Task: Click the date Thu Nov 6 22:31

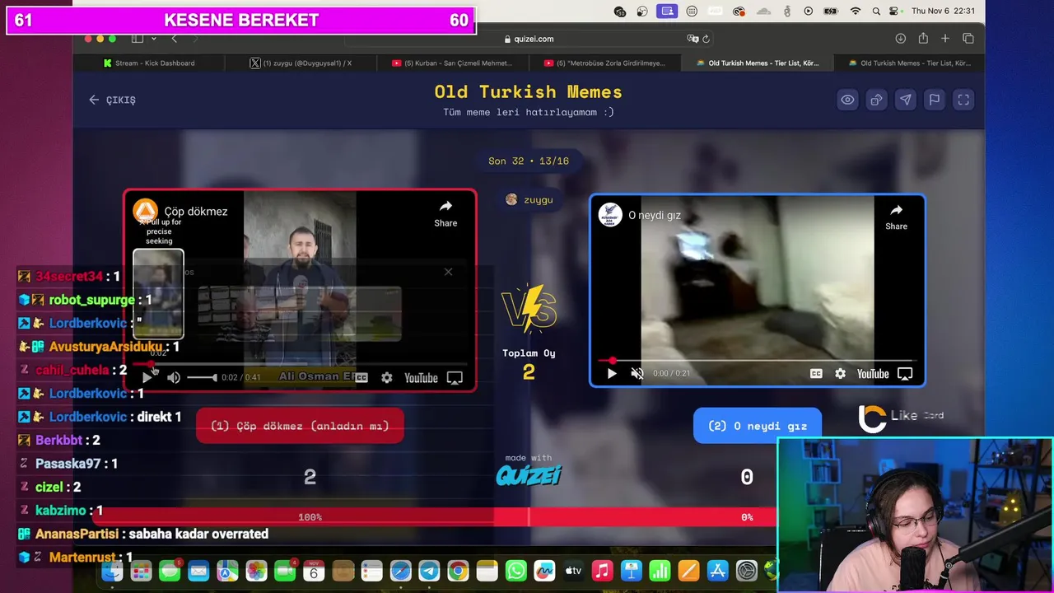Action: (x=944, y=12)
